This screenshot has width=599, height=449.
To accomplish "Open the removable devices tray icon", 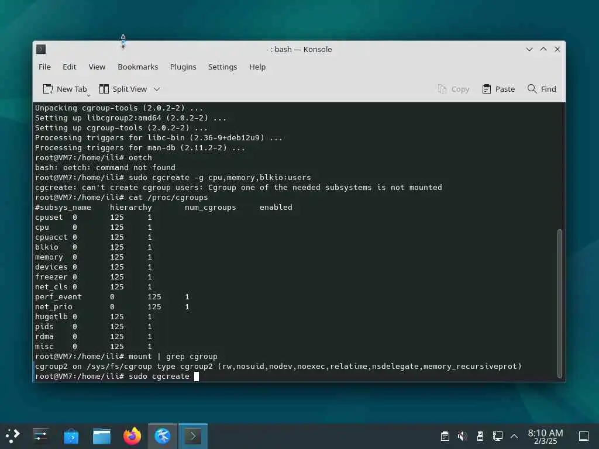I will point(480,436).
